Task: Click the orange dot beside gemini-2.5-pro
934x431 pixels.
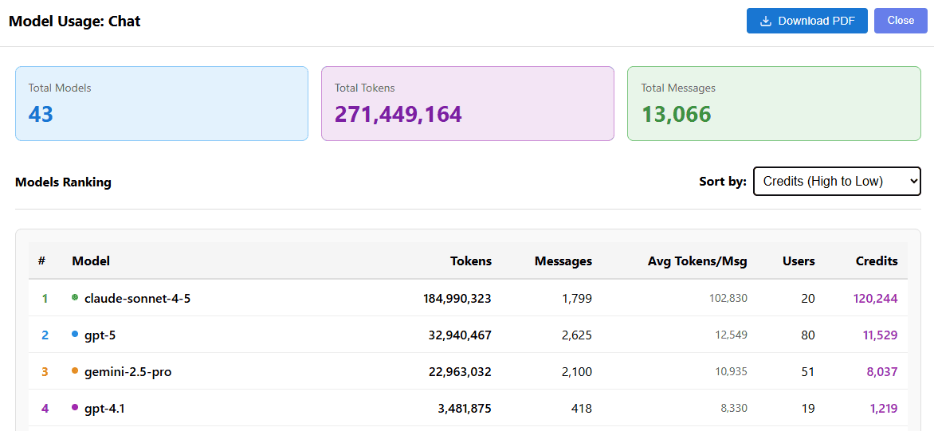Action: pos(75,371)
